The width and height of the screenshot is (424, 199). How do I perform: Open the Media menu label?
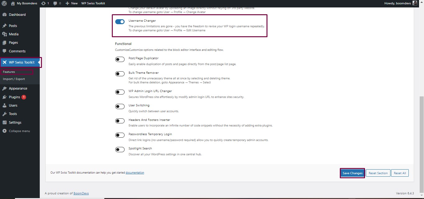point(14,34)
